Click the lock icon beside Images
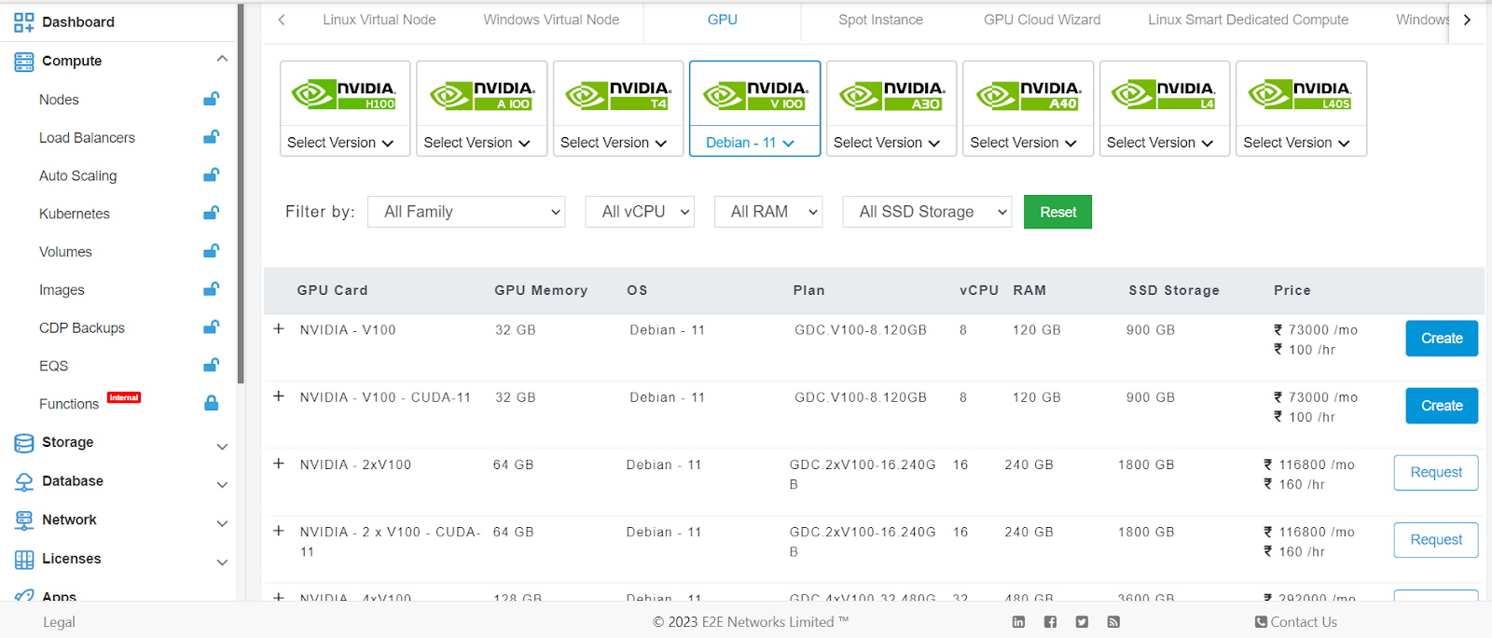Image resolution: width=1492 pixels, height=638 pixels. click(x=212, y=289)
